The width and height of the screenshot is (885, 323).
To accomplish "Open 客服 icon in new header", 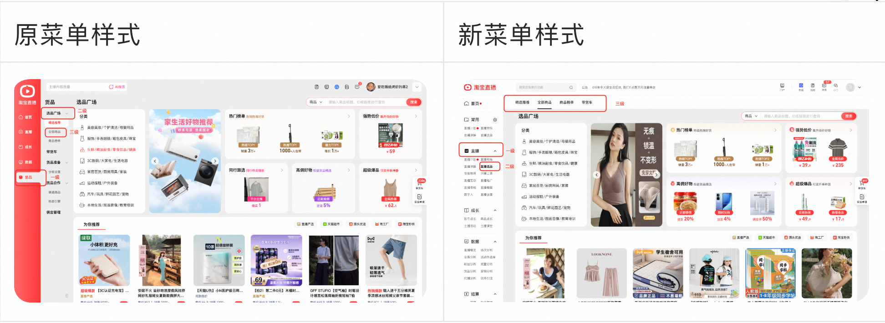I will [801, 87].
